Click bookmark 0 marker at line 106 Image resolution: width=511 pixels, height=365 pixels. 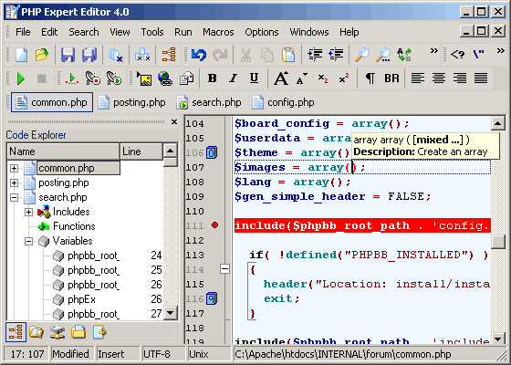coord(212,152)
